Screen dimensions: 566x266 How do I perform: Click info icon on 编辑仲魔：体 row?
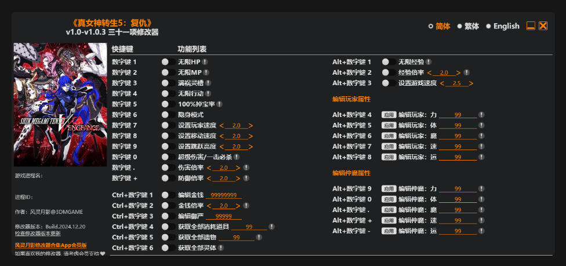click(x=481, y=199)
